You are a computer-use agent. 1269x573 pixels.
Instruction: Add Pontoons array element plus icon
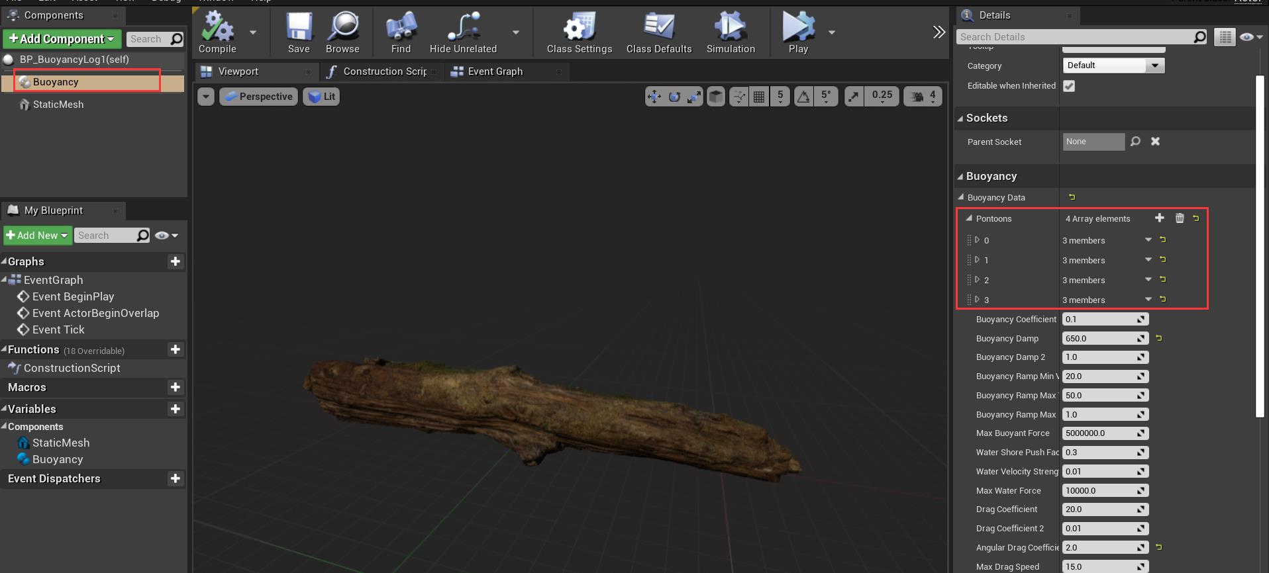coord(1159,218)
